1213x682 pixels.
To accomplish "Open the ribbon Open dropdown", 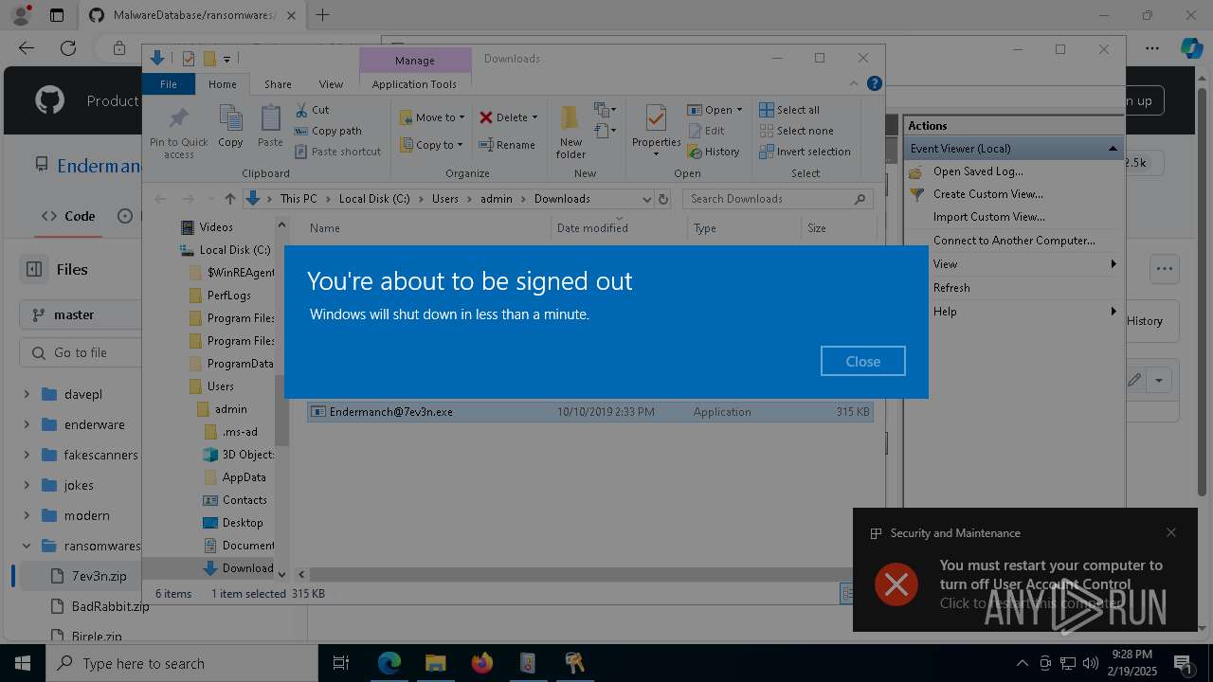I will pos(715,110).
